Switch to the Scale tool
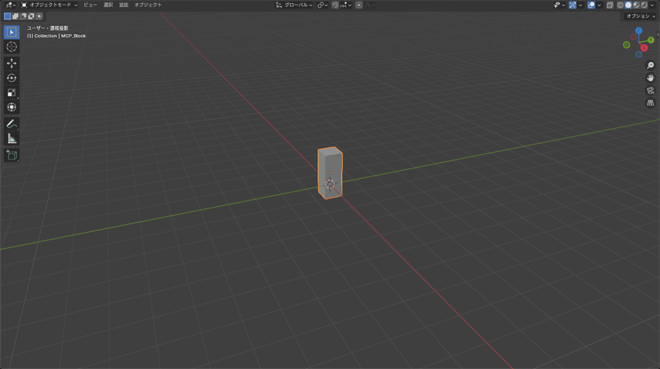The height and width of the screenshot is (369, 660). tap(12, 93)
